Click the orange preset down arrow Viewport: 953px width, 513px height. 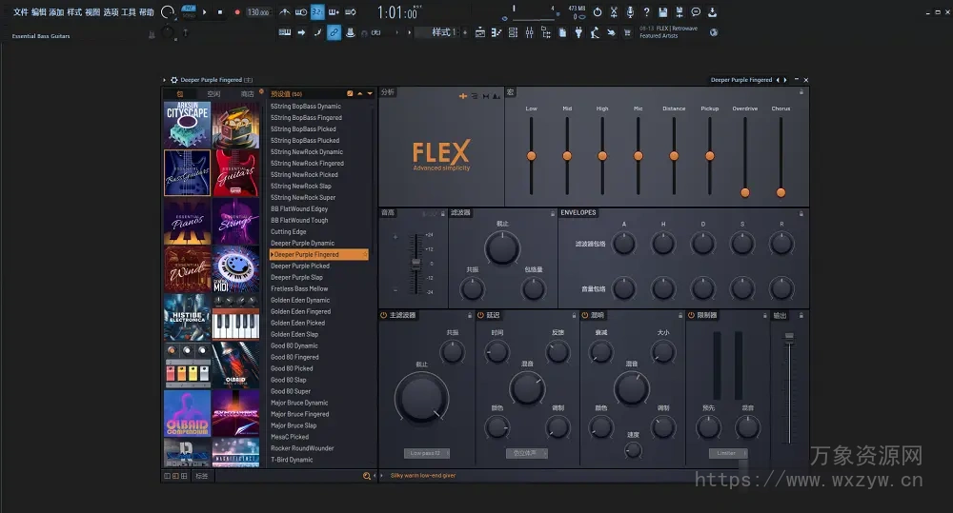(x=370, y=93)
